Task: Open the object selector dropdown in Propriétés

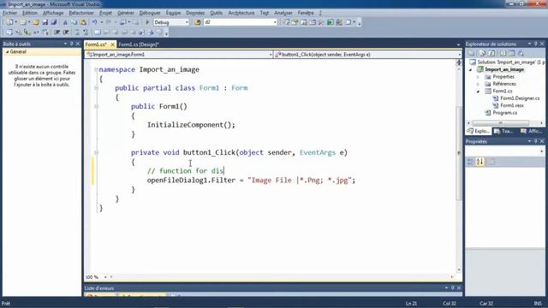Action: (542, 151)
